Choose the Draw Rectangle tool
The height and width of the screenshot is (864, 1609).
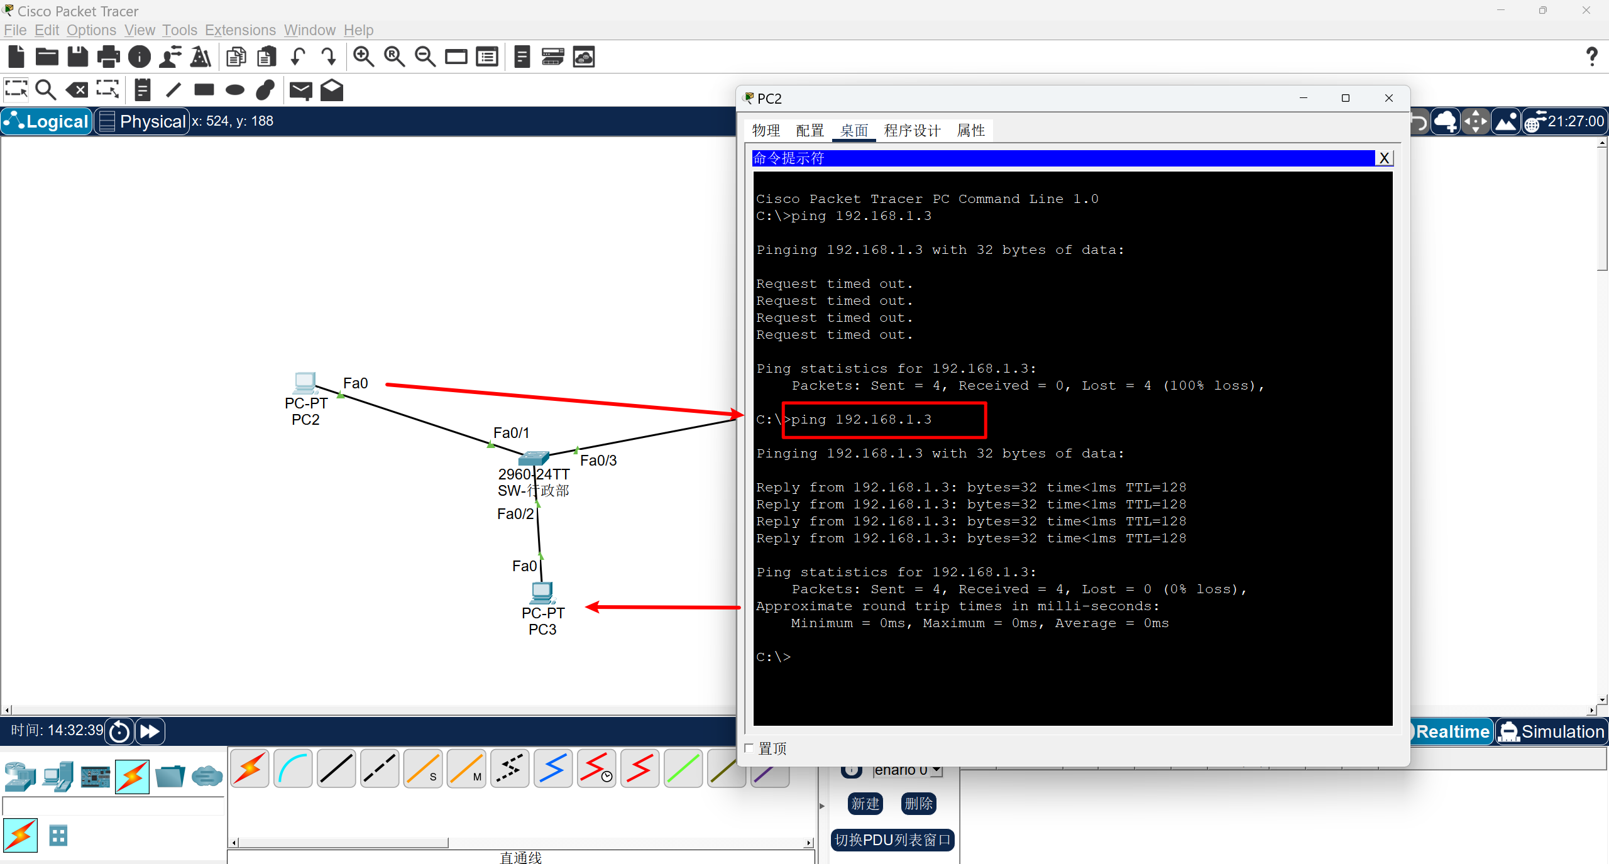[204, 90]
